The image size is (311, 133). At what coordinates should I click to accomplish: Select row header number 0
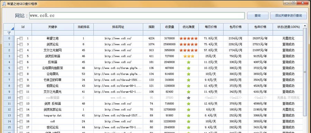[9, 38]
